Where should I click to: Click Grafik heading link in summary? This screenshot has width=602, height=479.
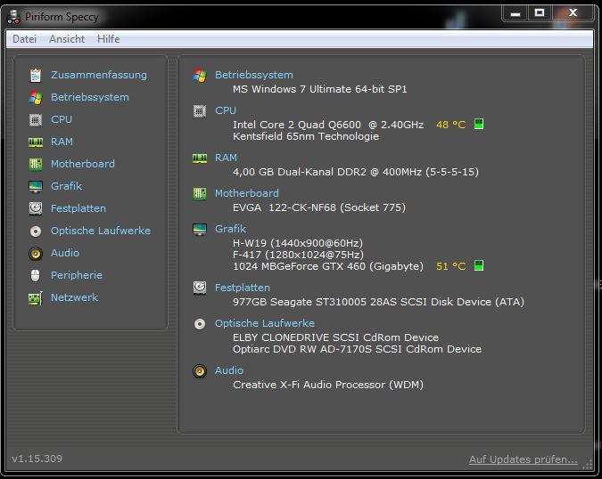pos(230,229)
